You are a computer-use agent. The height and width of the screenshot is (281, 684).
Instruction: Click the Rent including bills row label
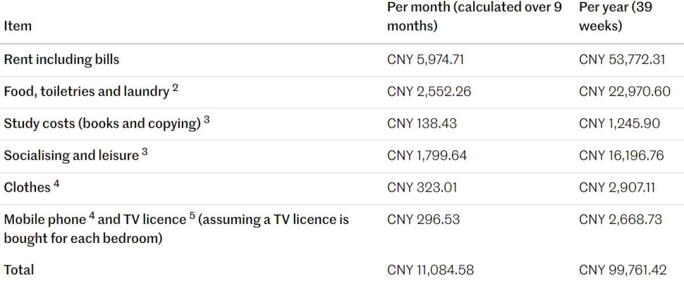click(x=61, y=59)
